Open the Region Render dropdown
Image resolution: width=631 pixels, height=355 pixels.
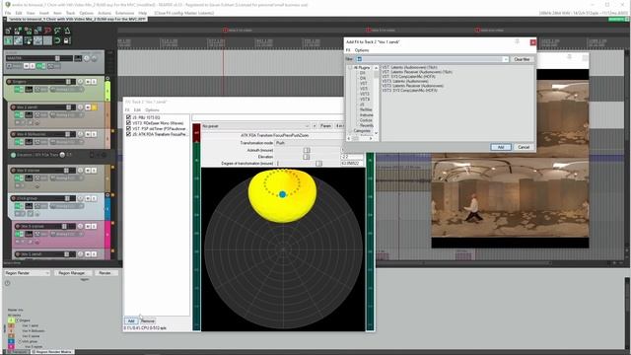point(27,273)
